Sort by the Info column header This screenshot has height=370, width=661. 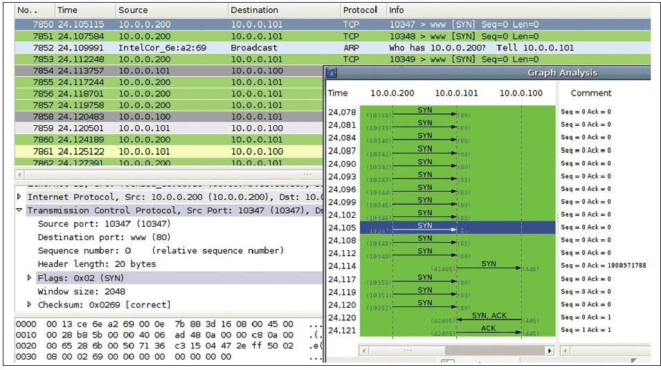[x=518, y=10]
